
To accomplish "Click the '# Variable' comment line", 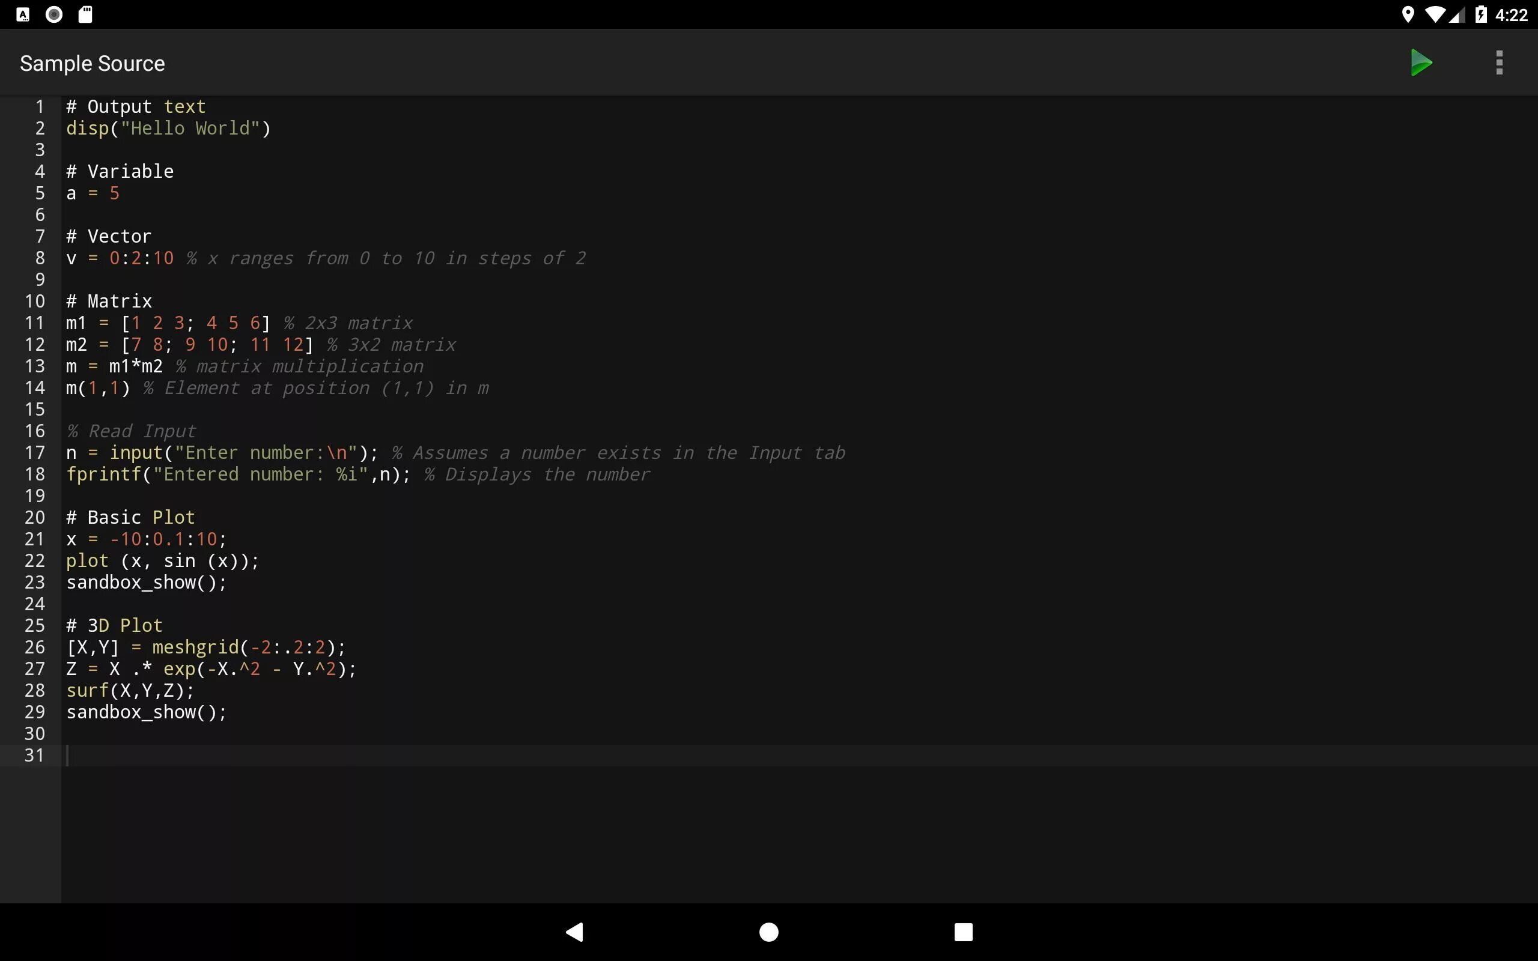I will 120,172.
